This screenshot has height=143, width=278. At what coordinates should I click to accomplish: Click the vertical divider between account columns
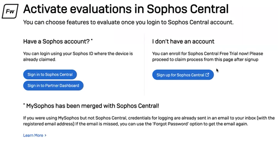pos(144,64)
